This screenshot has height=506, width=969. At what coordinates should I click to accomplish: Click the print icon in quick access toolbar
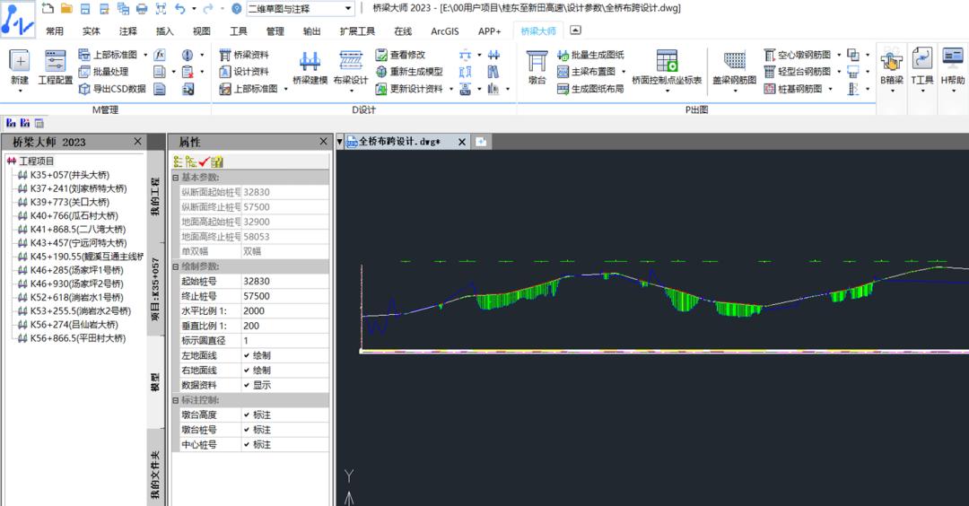142,9
